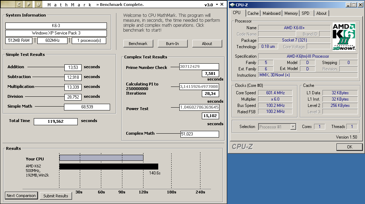This screenshot has width=365, height=204.
Task: Open the Mainboard tab
Action: click(x=271, y=13)
